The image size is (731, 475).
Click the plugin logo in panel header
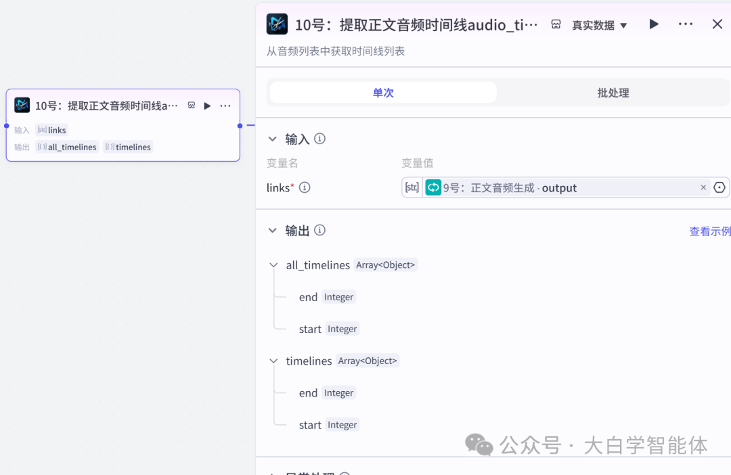point(277,24)
